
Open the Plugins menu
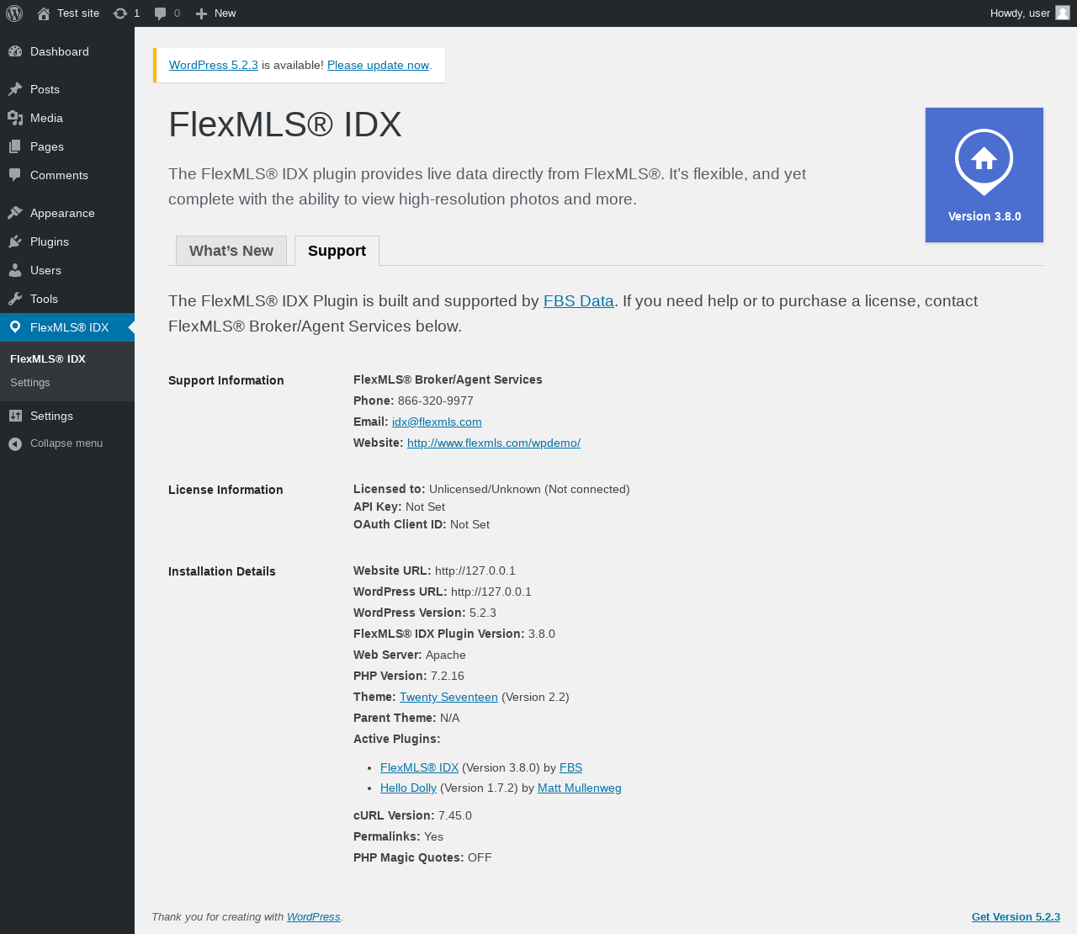[x=67, y=241]
